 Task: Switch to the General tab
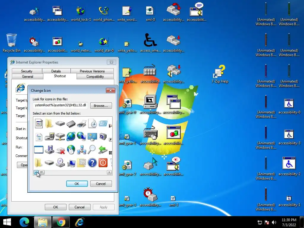click(28, 76)
